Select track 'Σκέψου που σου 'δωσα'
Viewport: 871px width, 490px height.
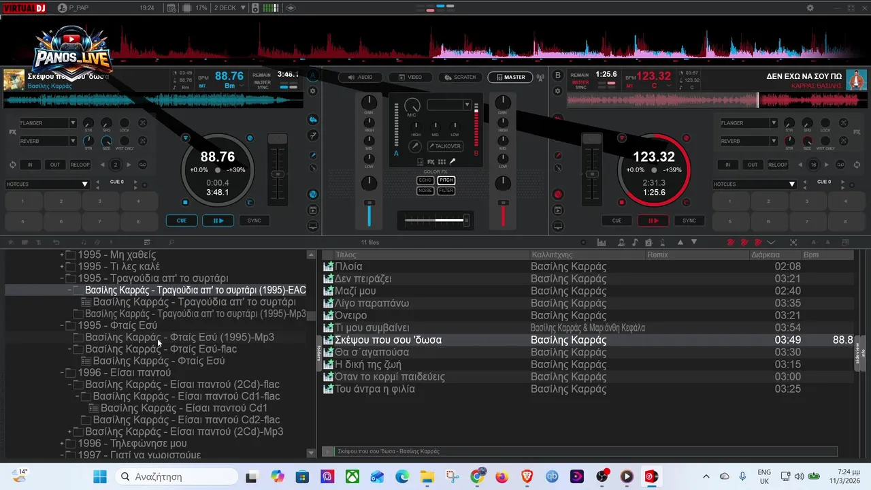[589, 340]
